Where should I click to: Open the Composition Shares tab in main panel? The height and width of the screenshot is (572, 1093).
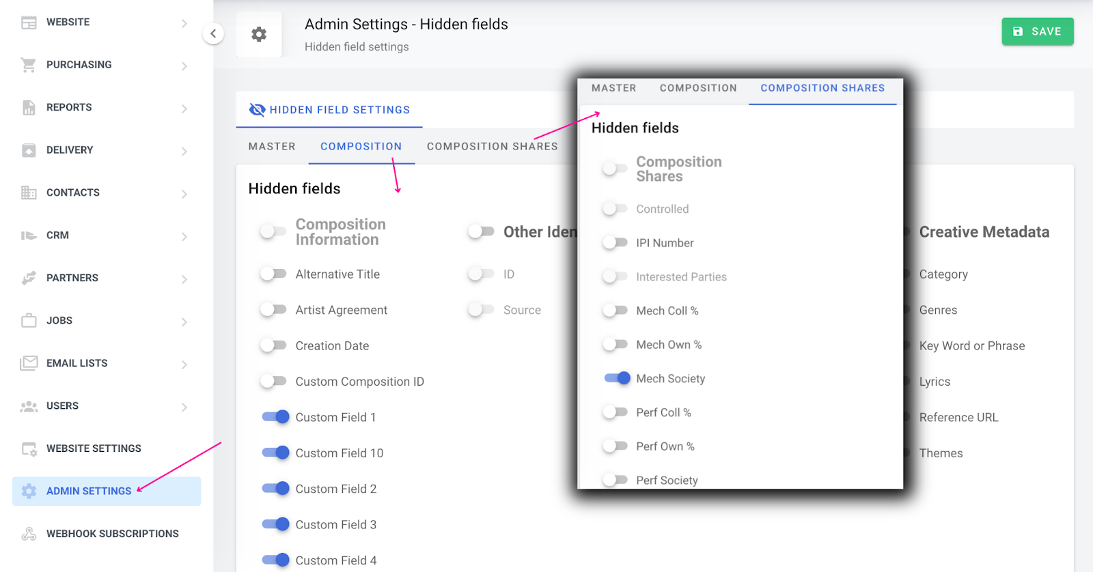coord(492,146)
